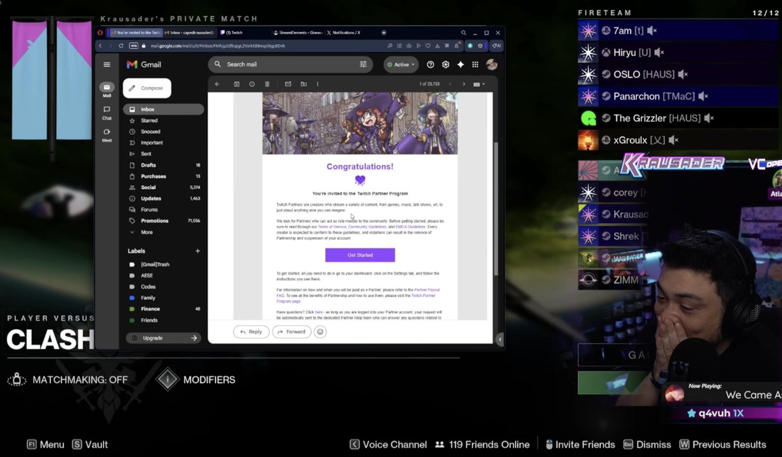Image resolution: width=782 pixels, height=457 pixels.
Task: Open the Vault in game footer
Action: pos(90,445)
